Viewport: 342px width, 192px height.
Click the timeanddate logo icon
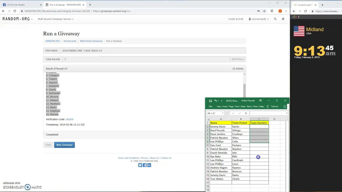pos(294,17)
